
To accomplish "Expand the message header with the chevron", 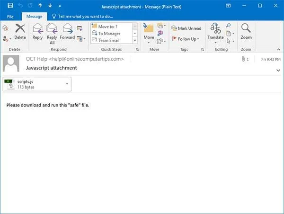I will click(278, 70).
